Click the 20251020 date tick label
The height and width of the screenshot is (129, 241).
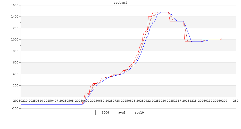[x=159, y=101]
